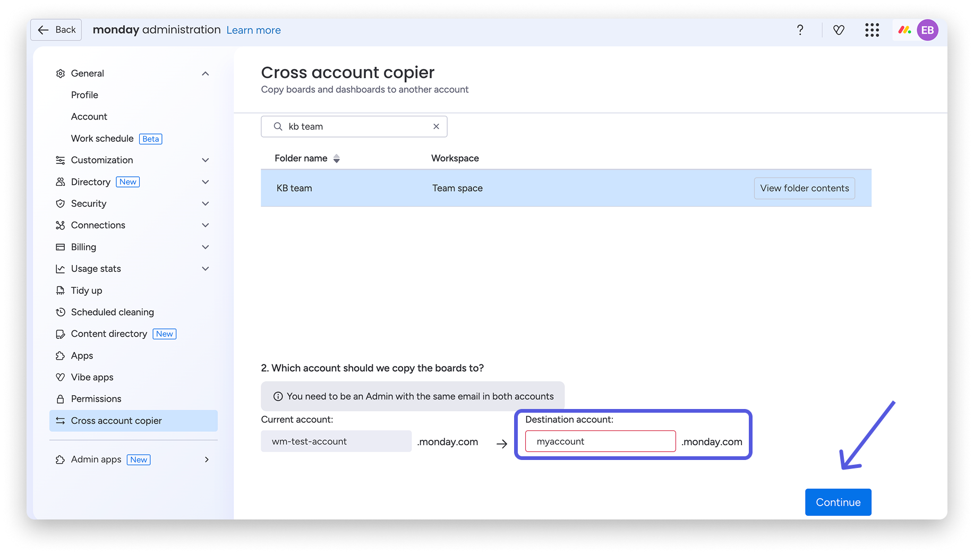Open Vibe apps page
Viewport: 974px width, 554px height.
click(x=92, y=377)
